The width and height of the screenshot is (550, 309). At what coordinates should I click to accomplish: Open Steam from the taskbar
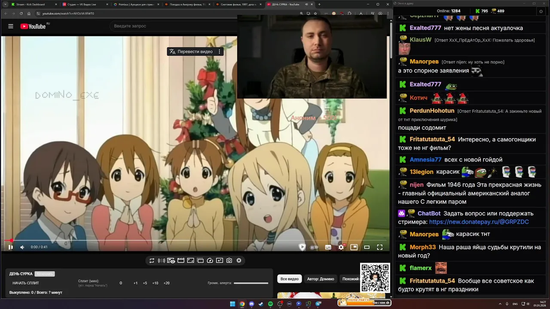click(x=261, y=304)
